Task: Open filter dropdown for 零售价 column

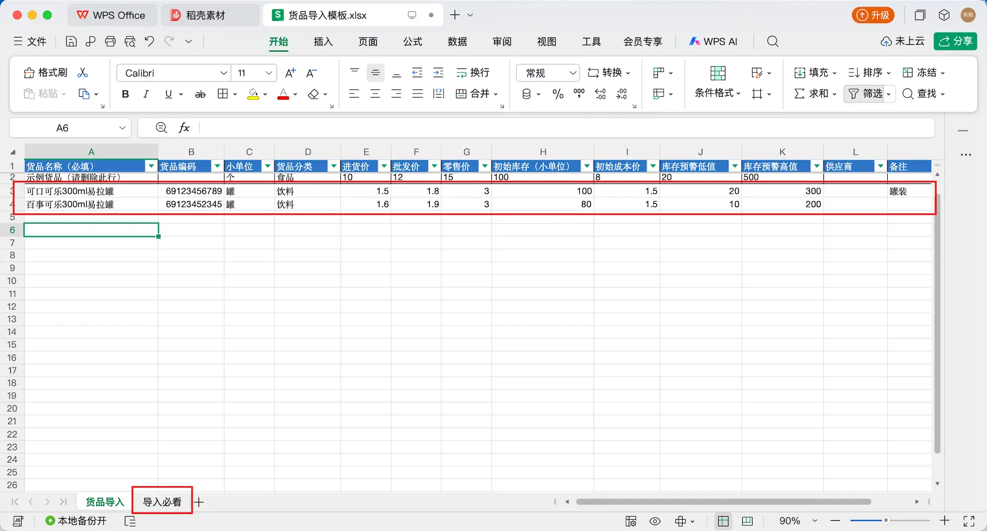Action: coord(485,166)
